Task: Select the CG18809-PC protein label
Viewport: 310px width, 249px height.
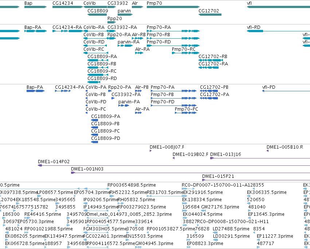Action: [x=105, y=131]
